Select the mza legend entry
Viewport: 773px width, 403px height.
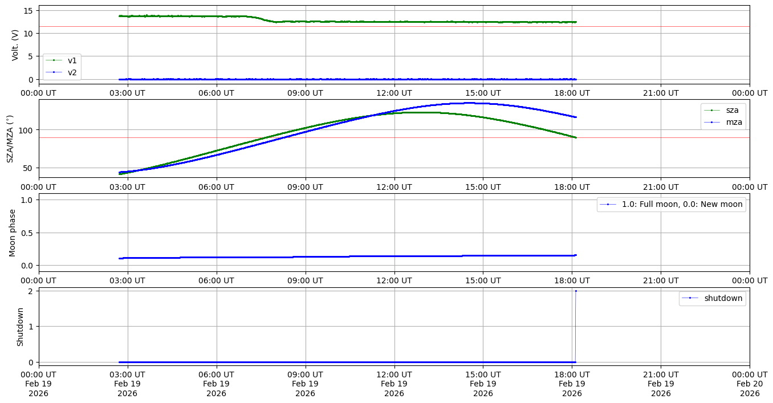(x=732, y=121)
